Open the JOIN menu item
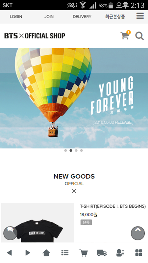This screenshot has height=263, width=148. point(49,17)
